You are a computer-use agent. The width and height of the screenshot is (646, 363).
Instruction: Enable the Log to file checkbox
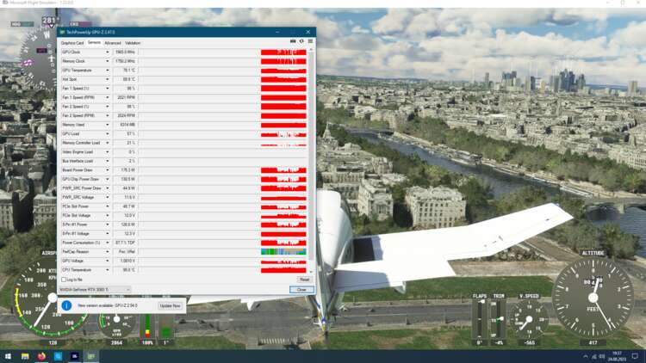(x=64, y=280)
